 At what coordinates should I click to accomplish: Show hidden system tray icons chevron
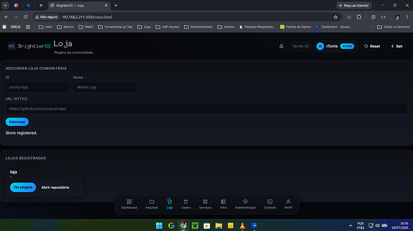(350, 226)
